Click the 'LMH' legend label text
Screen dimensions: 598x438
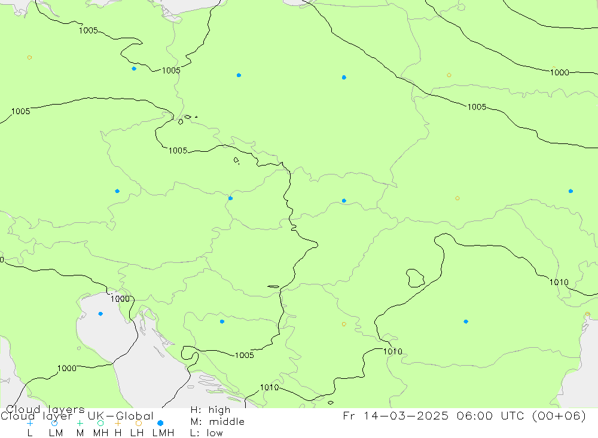pos(163,433)
